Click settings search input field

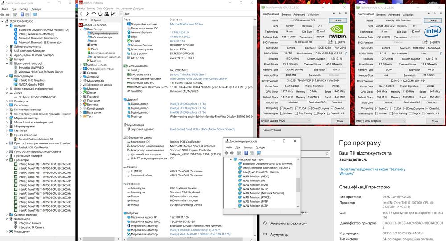(x=315, y=154)
